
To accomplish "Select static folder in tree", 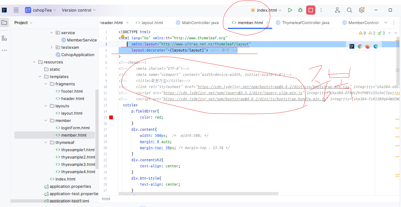I will point(52,69).
